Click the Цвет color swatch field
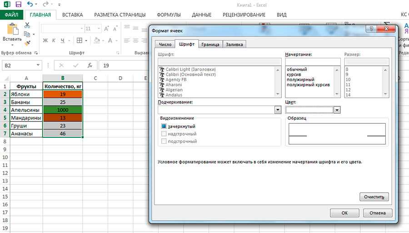 click(x=309, y=110)
